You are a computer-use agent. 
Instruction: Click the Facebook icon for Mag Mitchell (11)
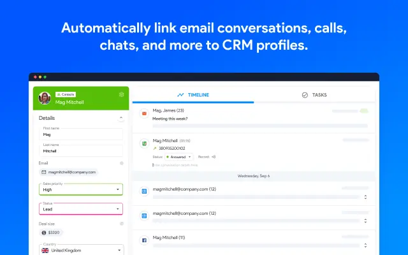tap(144, 240)
